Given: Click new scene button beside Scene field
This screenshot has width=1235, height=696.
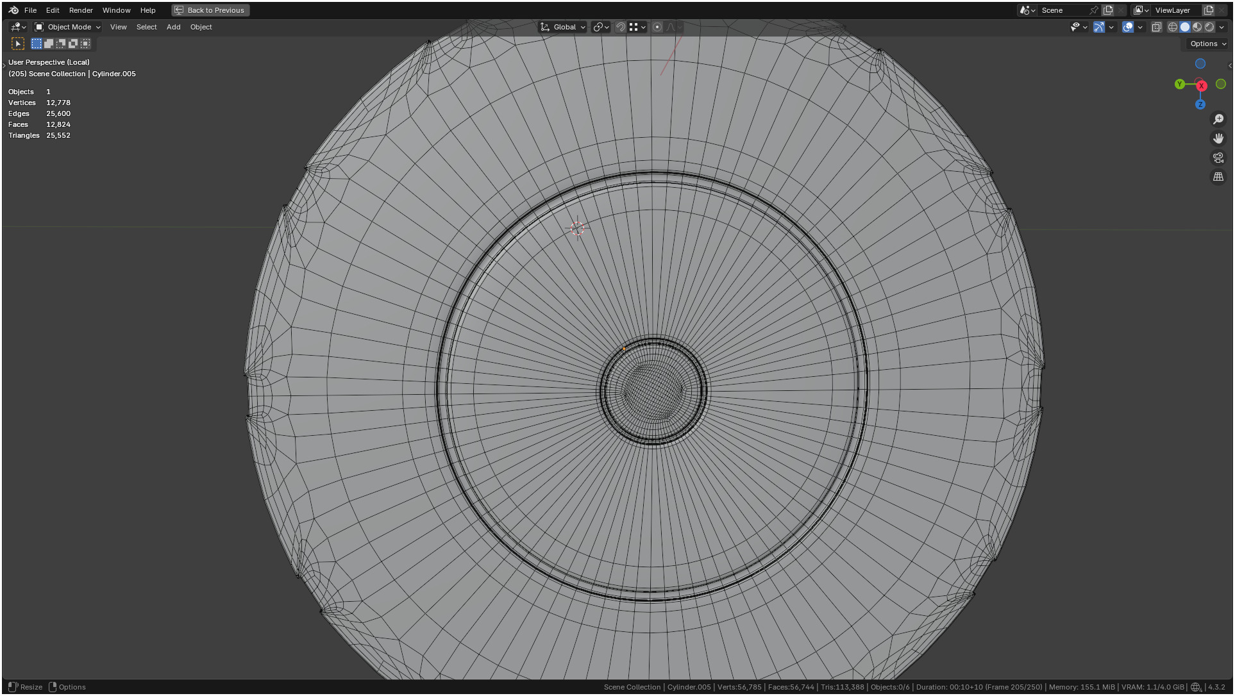Looking at the screenshot, I should (1108, 10).
